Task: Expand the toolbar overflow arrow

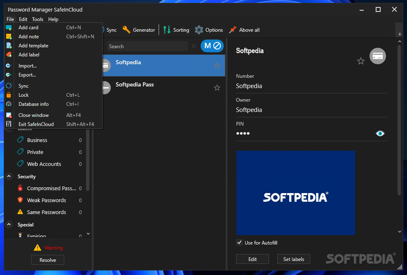Action: click(400, 34)
